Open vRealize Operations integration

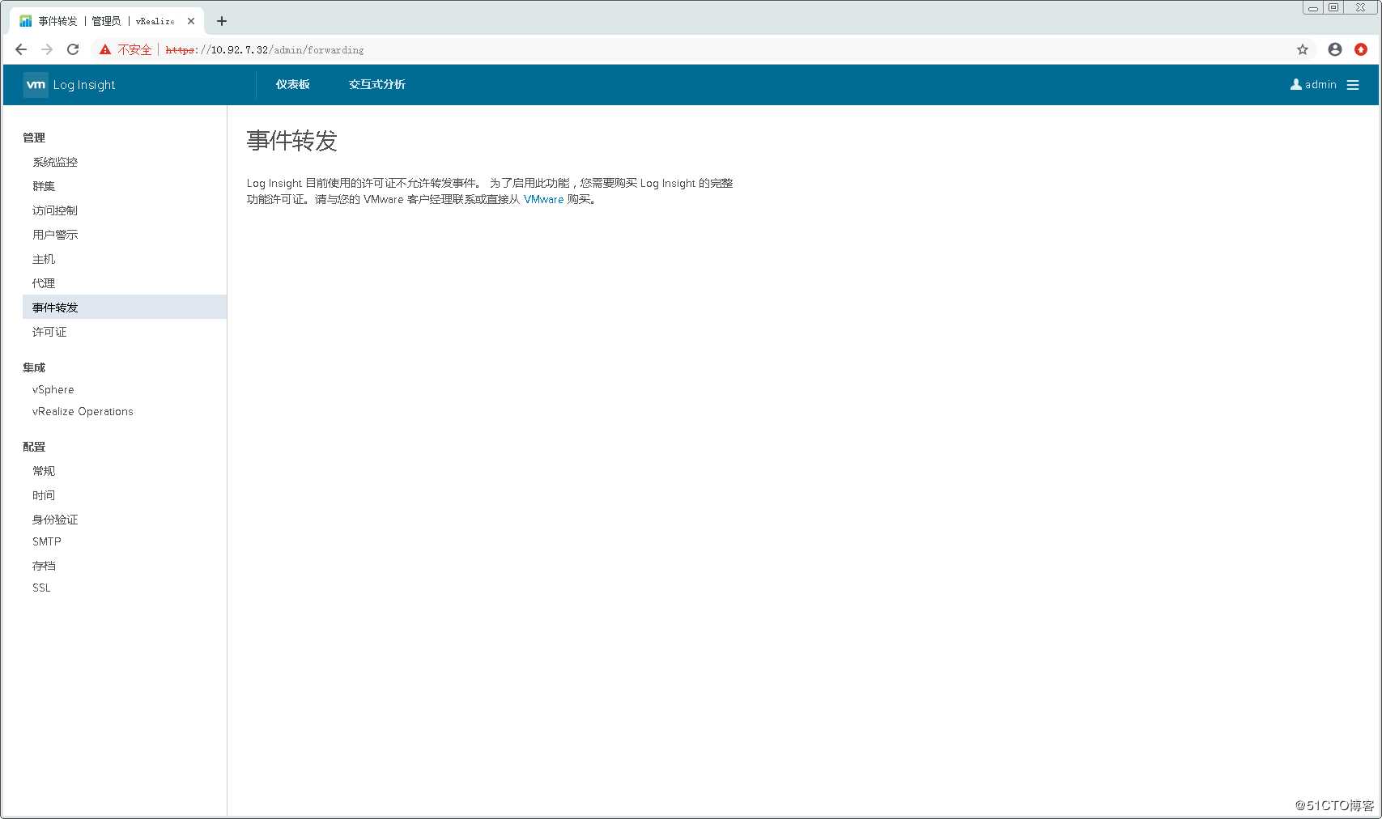point(83,411)
